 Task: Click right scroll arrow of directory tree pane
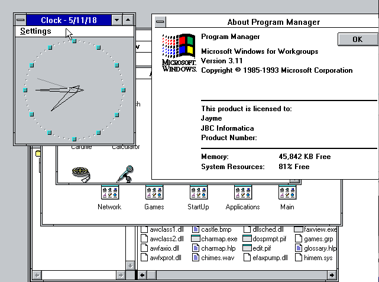coord(122,275)
